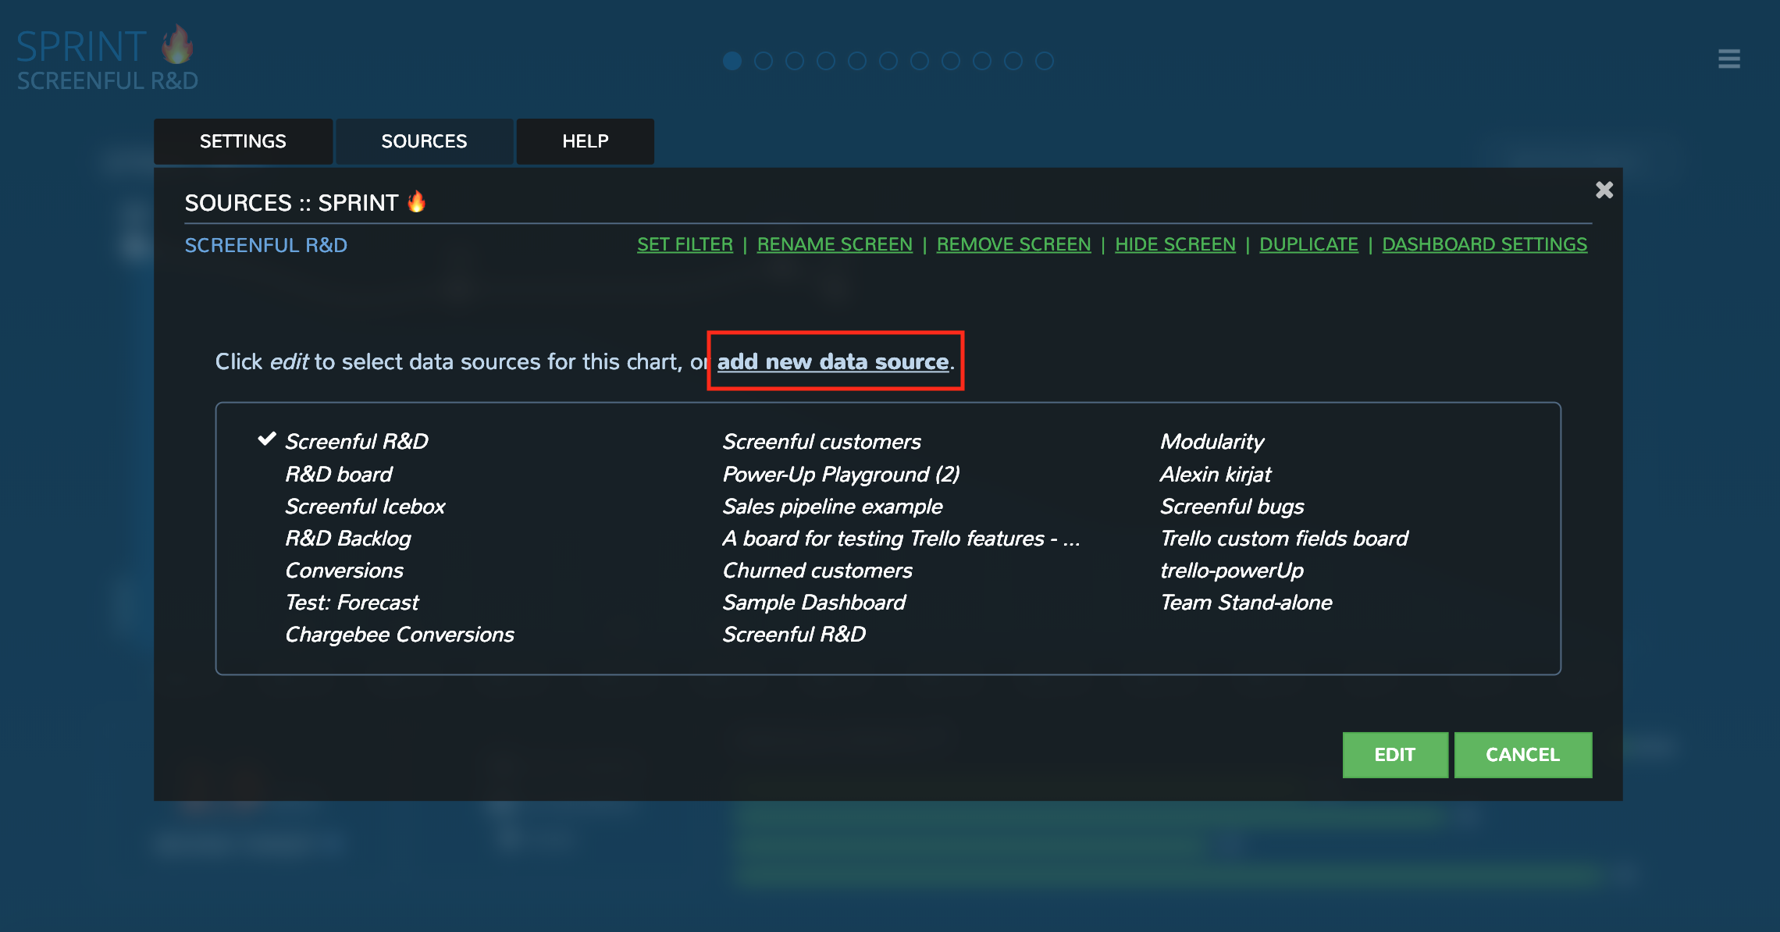Image resolution: width=1780 pixels, height=932 pixels.
Task: Open the hamburger menu icon
Action: (1728, 59)
